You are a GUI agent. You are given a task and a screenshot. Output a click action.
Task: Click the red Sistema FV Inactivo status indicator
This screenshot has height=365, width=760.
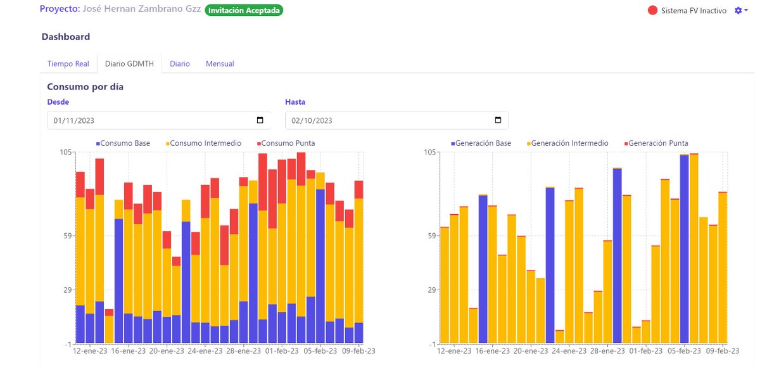[x=652, y=11]
